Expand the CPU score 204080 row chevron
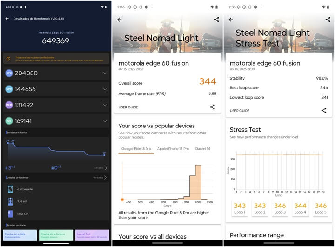This screenshot has width=335, height=247. click(105, 73)
